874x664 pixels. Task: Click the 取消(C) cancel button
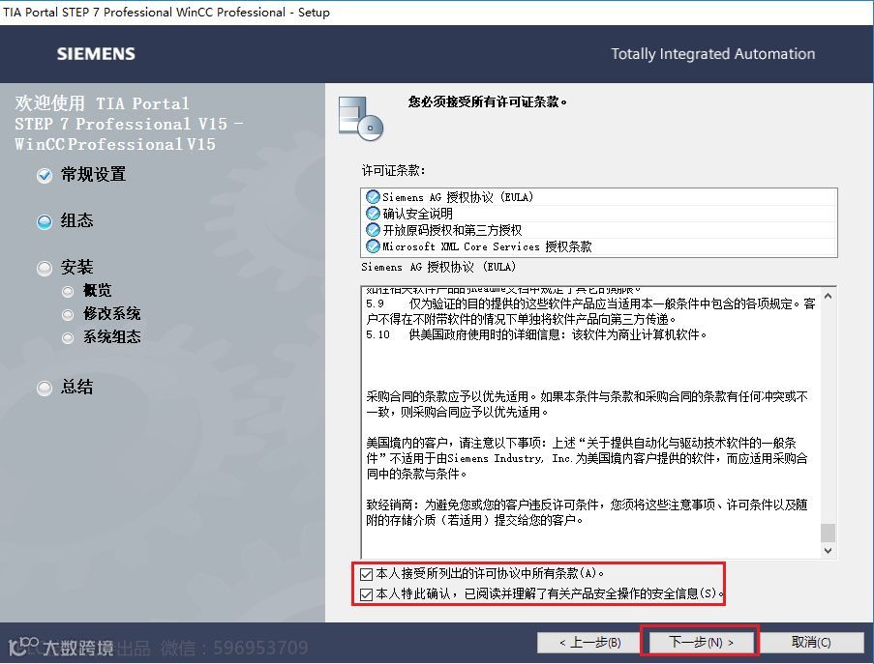point(810,643)
